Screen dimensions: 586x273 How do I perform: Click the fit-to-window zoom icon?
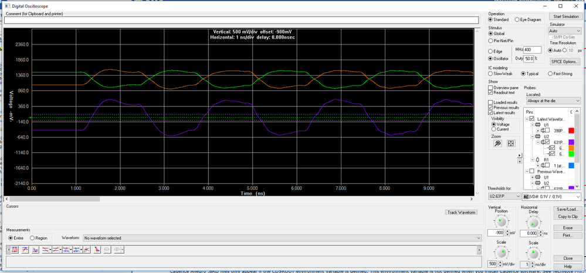coord(511,143)
